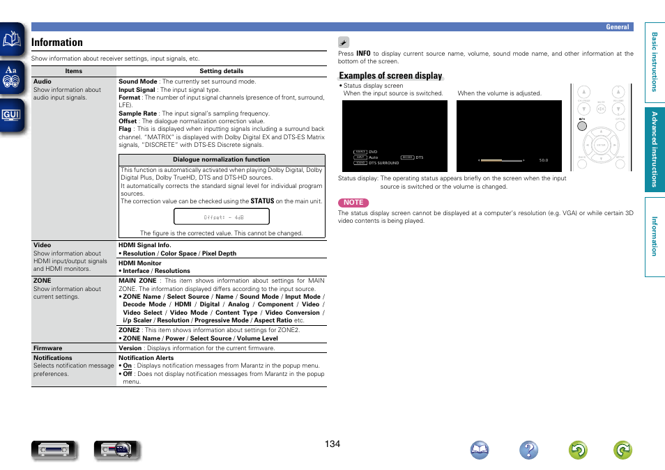665x470 pixels.
Task: Click the Sound Mode setting label
Action: (138, 81)
